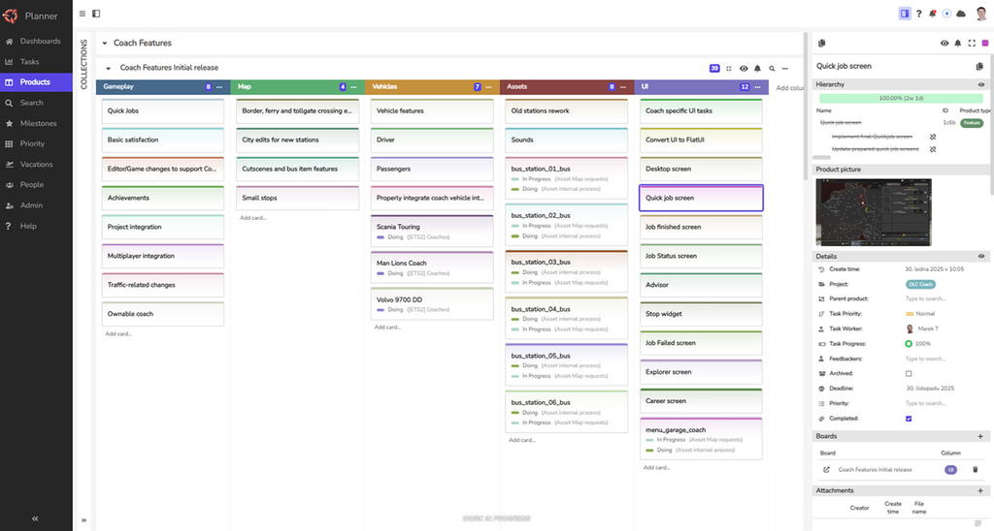Click the board search magnifier icon

pyautogui.click(x=772, y=69)
